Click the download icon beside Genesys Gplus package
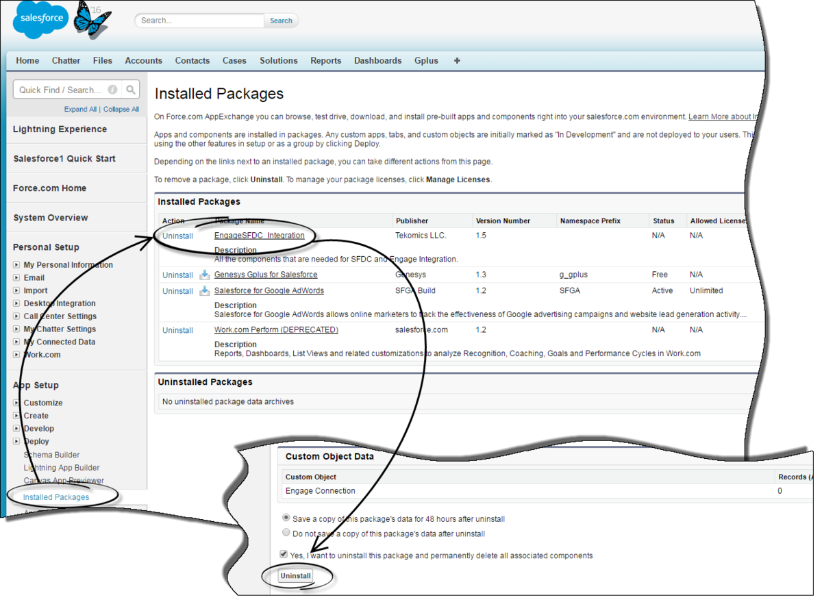The image size is (822, 602). click(204, 275)
